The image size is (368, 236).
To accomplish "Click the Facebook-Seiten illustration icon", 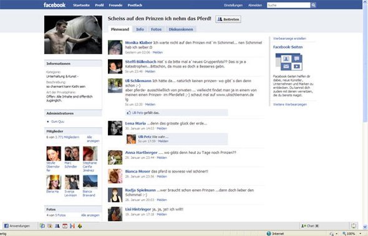I will [x=289, y=62].
